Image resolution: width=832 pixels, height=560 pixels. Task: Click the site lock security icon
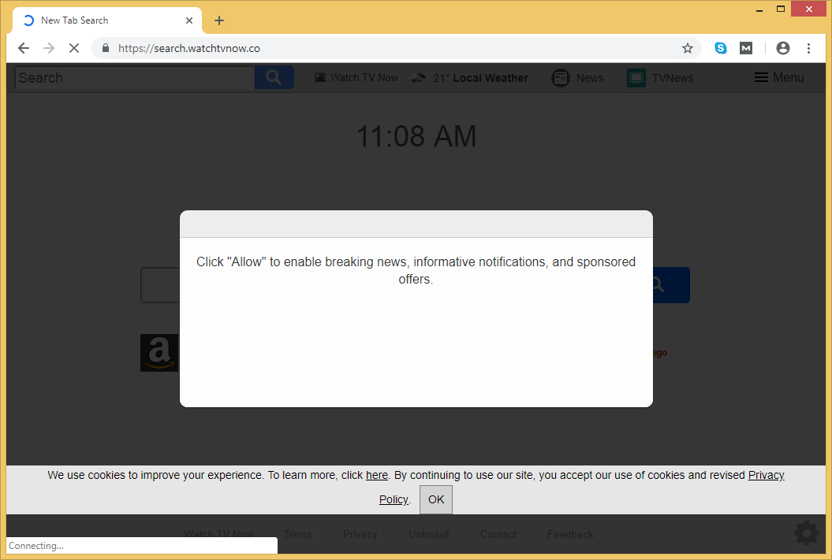click(x=106, y=48)
